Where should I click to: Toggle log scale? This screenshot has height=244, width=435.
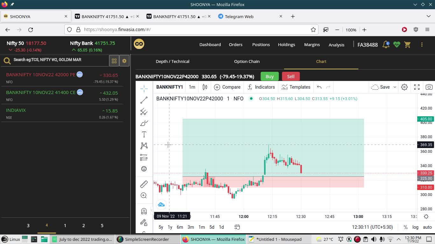pyautogui.click(x=415, y=227)
